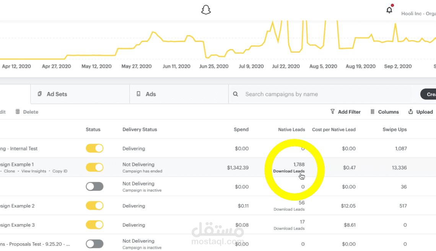The image size is (436, 251).
Task: Sort by the Native Leads column header
Action: [291, 130]
